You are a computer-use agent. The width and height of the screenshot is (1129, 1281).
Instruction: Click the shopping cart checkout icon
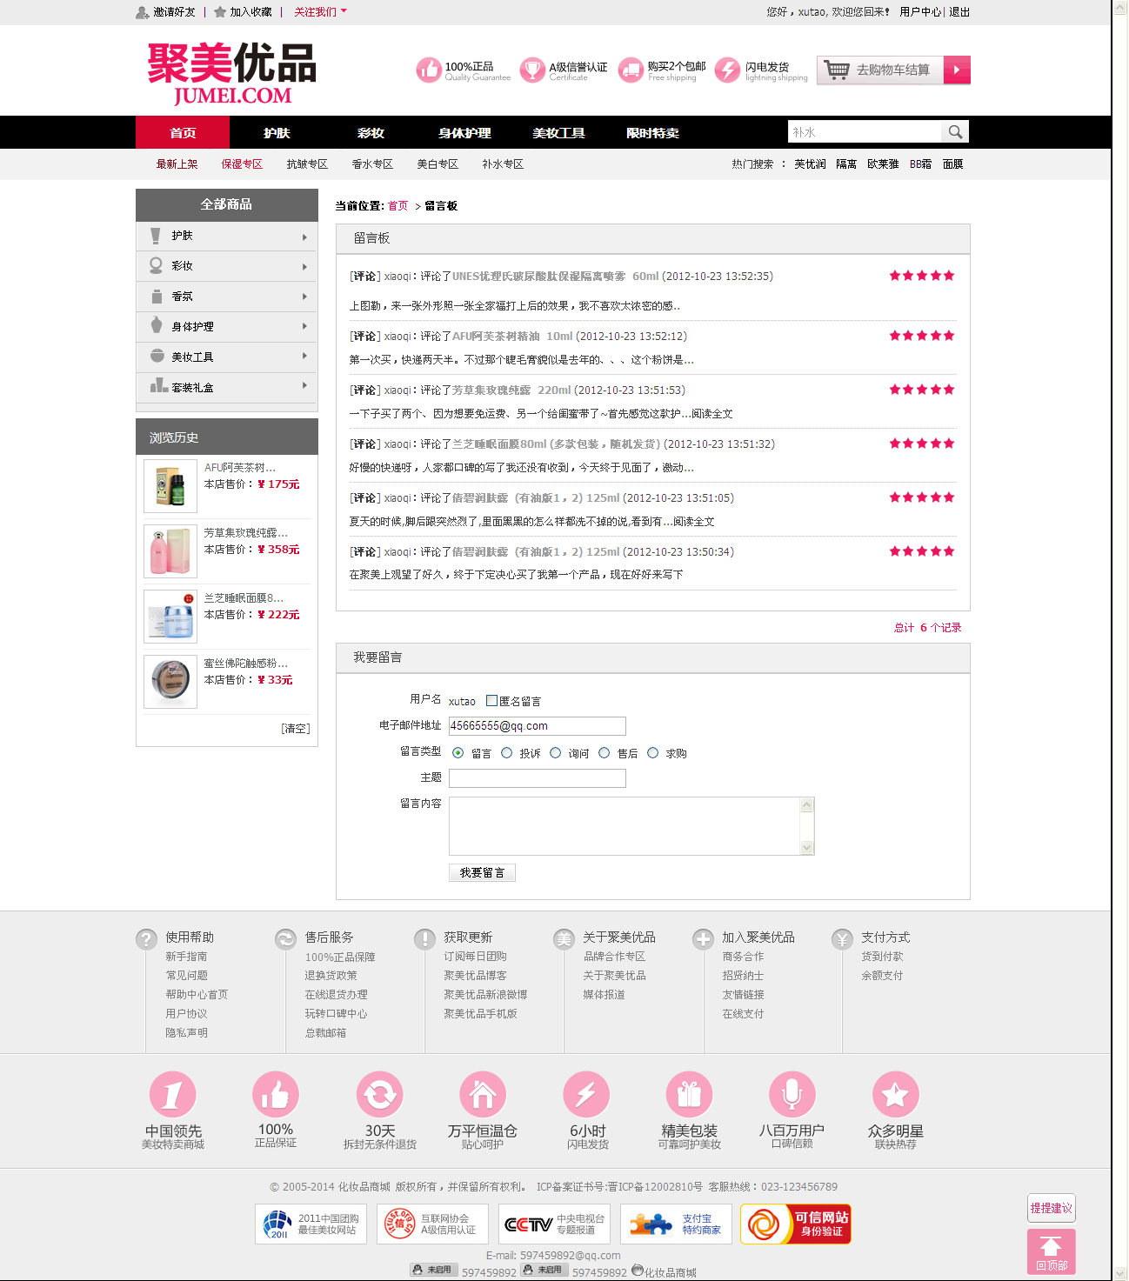click(837, 70)
